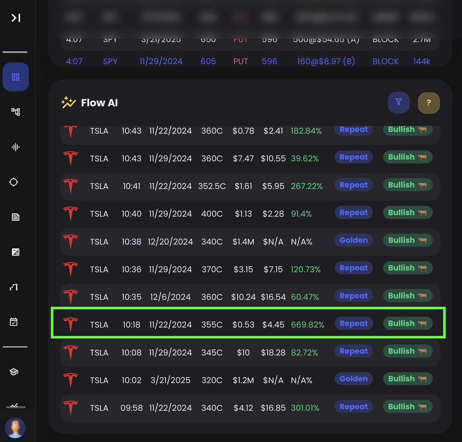462x442 pixels.
Task: Click Tesla logo in the 10:18 355C row
Action: click(x=70, y=324)
